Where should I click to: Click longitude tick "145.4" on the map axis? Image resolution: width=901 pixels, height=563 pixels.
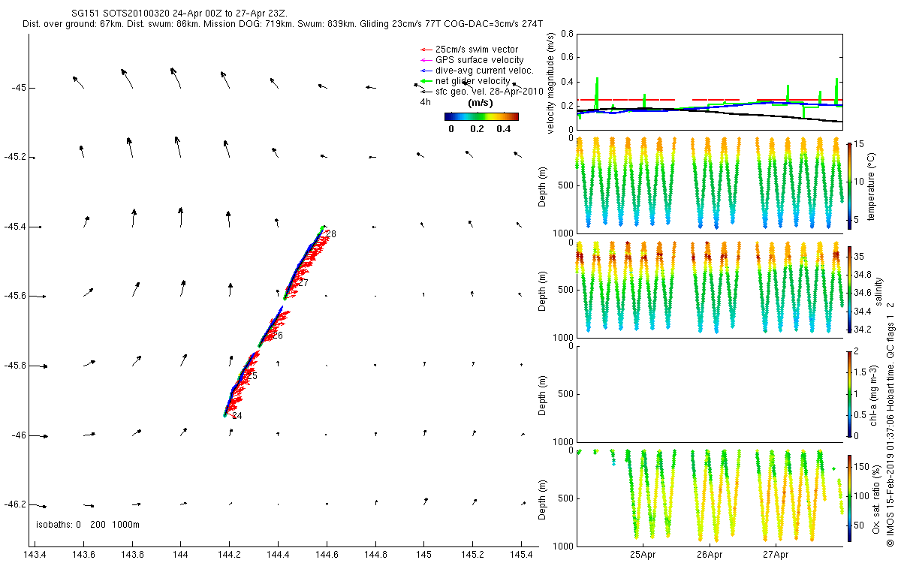(x=520, y=555)
